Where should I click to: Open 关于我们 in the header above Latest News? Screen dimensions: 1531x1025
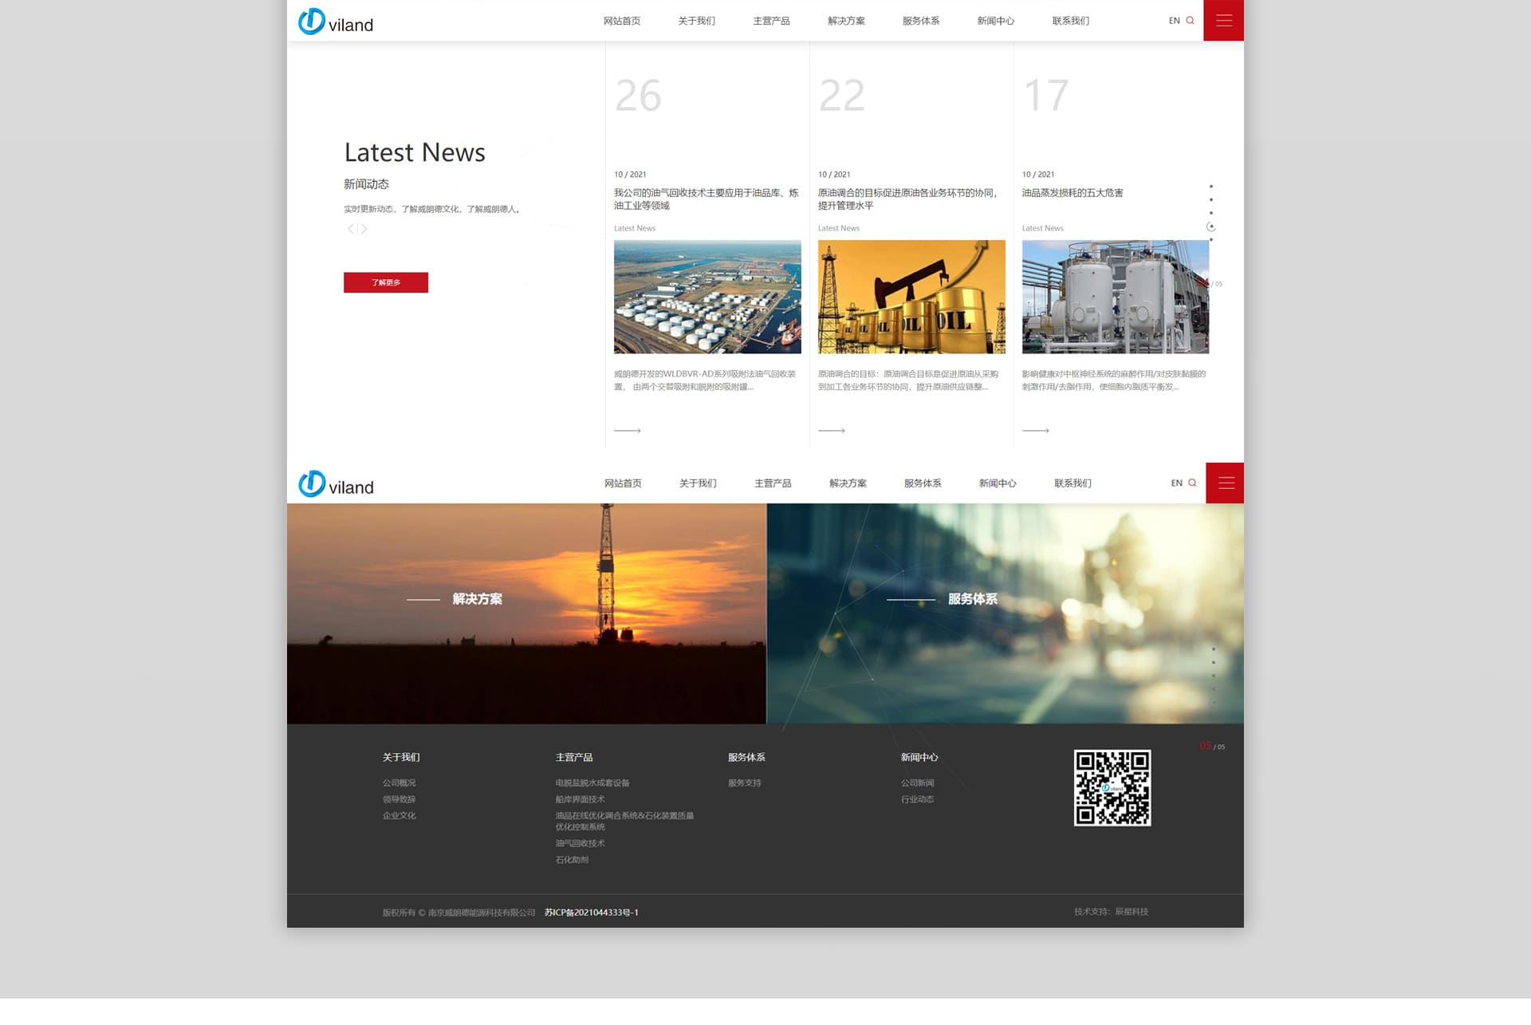point(697,21)
